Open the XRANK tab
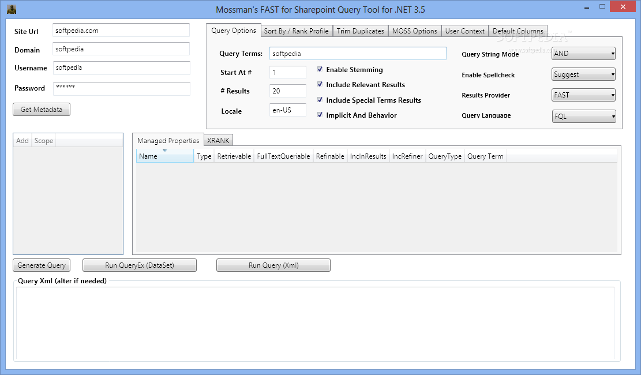The image size is (641, 375). (x=218, y=140)
